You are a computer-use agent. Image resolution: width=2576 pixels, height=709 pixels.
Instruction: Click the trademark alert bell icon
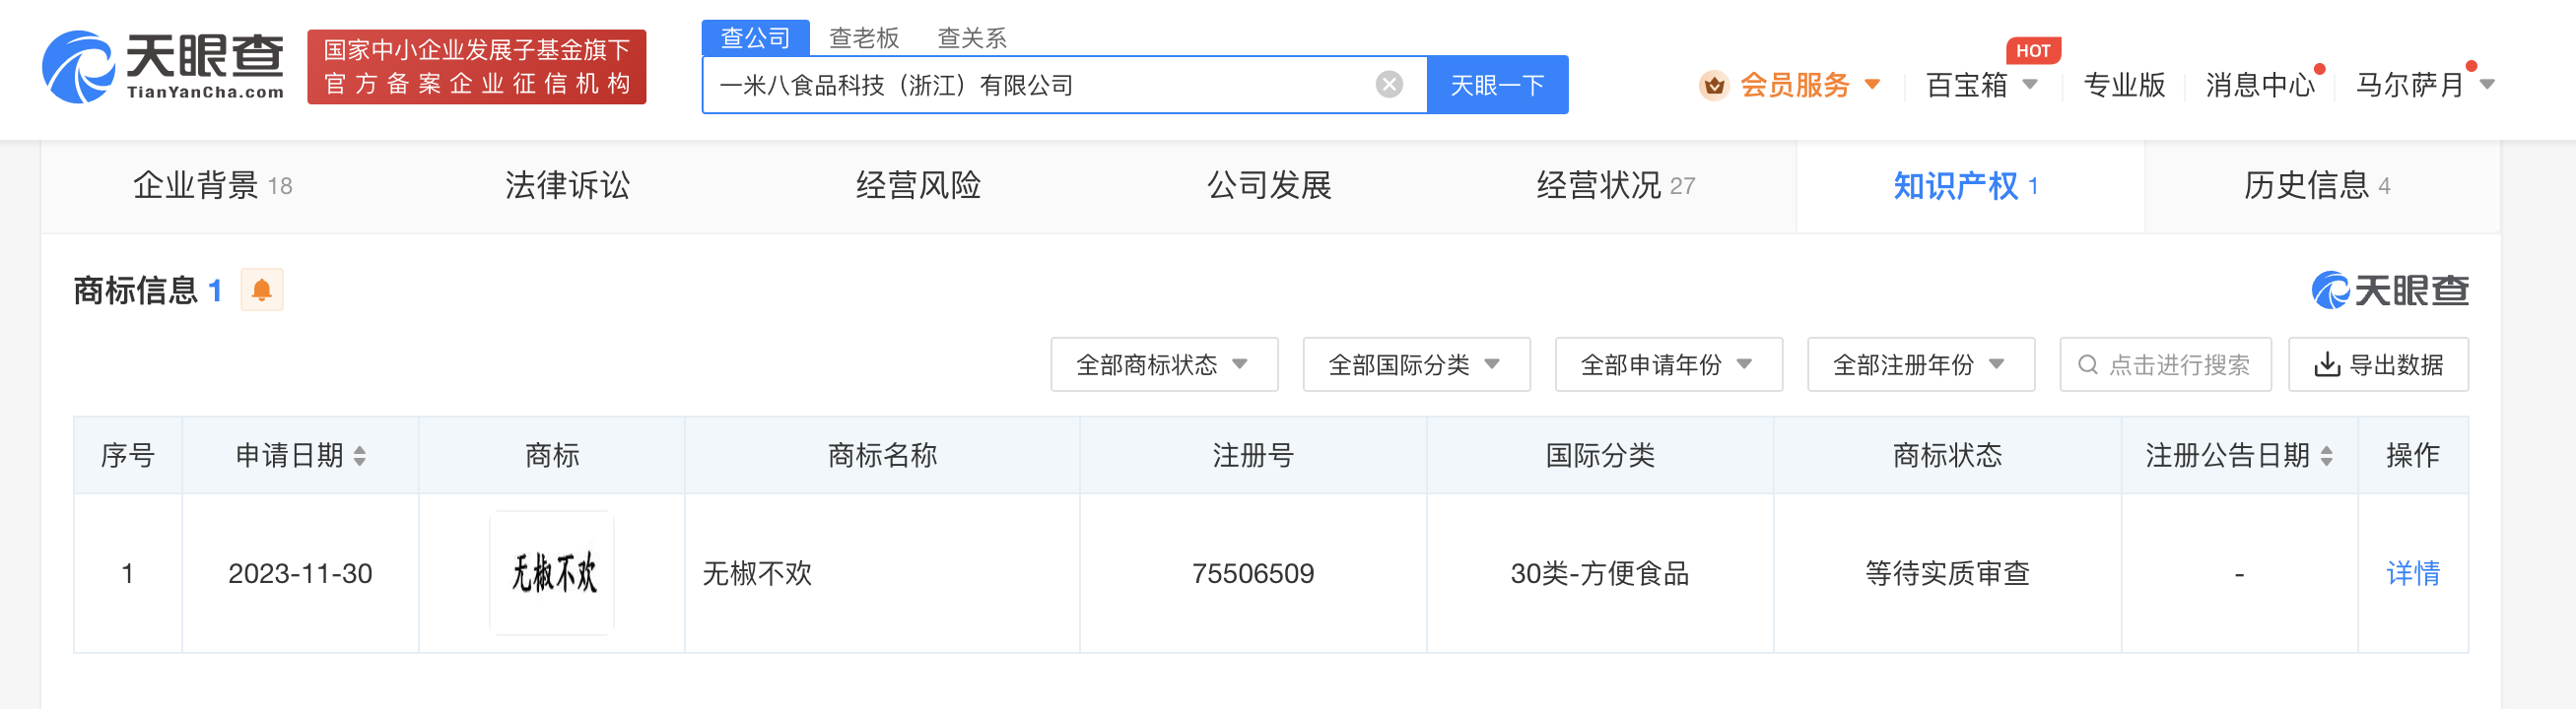pos(262,290)
